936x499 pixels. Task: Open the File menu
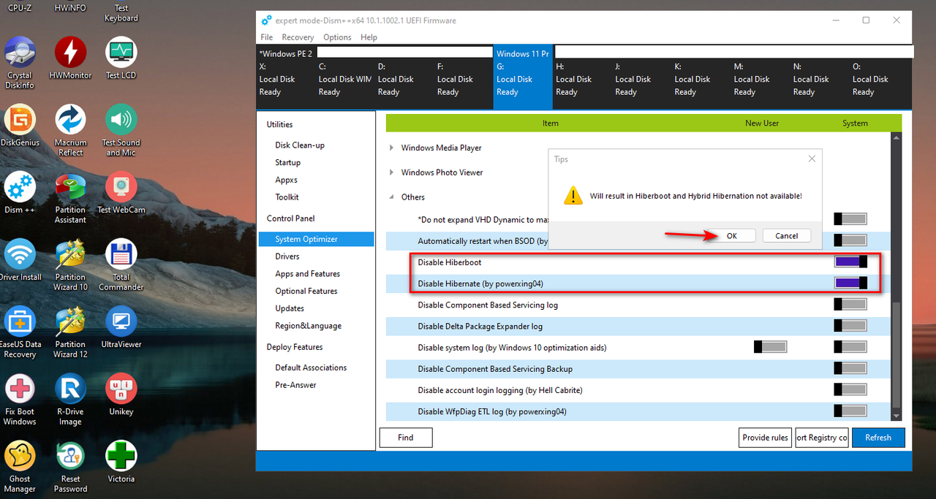pyautogui.click(x=267, y=37)
